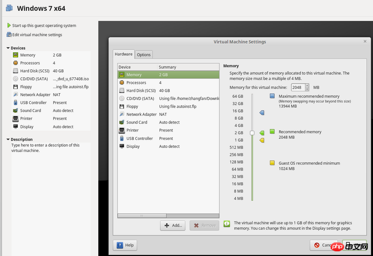The height and width of the screenshot is (256, 373).
Task: Click Network Adapter icon in Hardware list
Action: (122, 114)
